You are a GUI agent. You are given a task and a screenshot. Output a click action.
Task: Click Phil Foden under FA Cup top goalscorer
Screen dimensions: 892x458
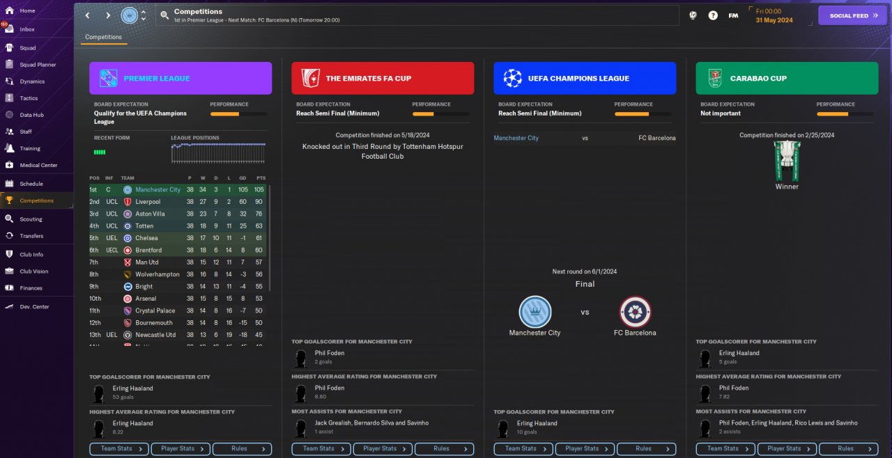[x=330, y=353]
